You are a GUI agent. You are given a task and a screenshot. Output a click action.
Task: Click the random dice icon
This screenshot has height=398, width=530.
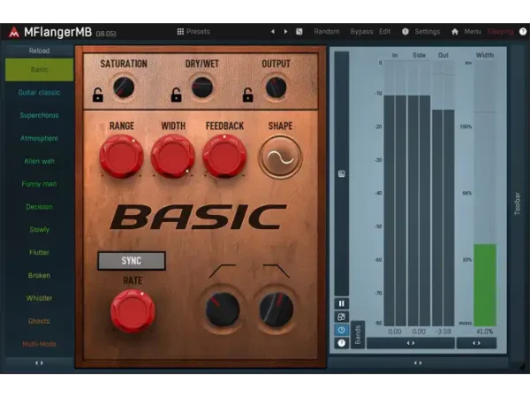click(x=299, y=32)
